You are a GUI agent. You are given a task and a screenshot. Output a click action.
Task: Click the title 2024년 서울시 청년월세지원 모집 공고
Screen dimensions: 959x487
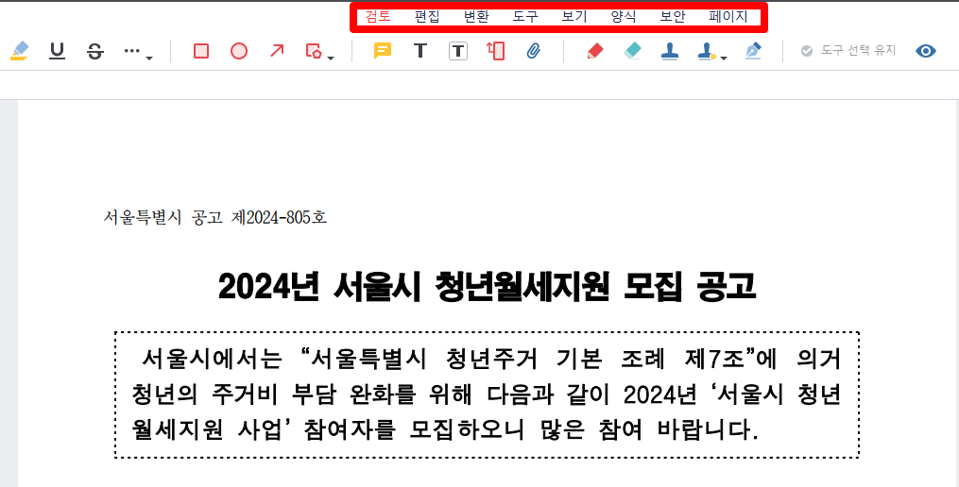[487, 286]
